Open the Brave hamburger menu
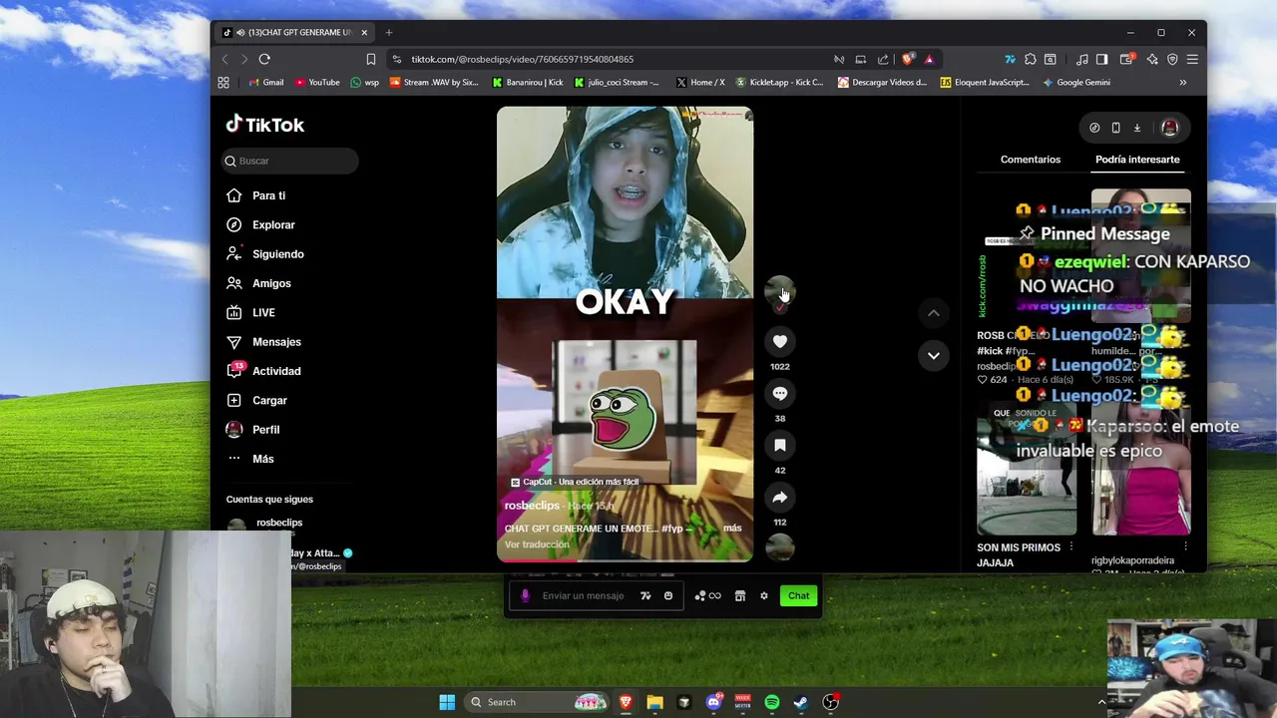 pyautogui.click(x=1192, y=59)
